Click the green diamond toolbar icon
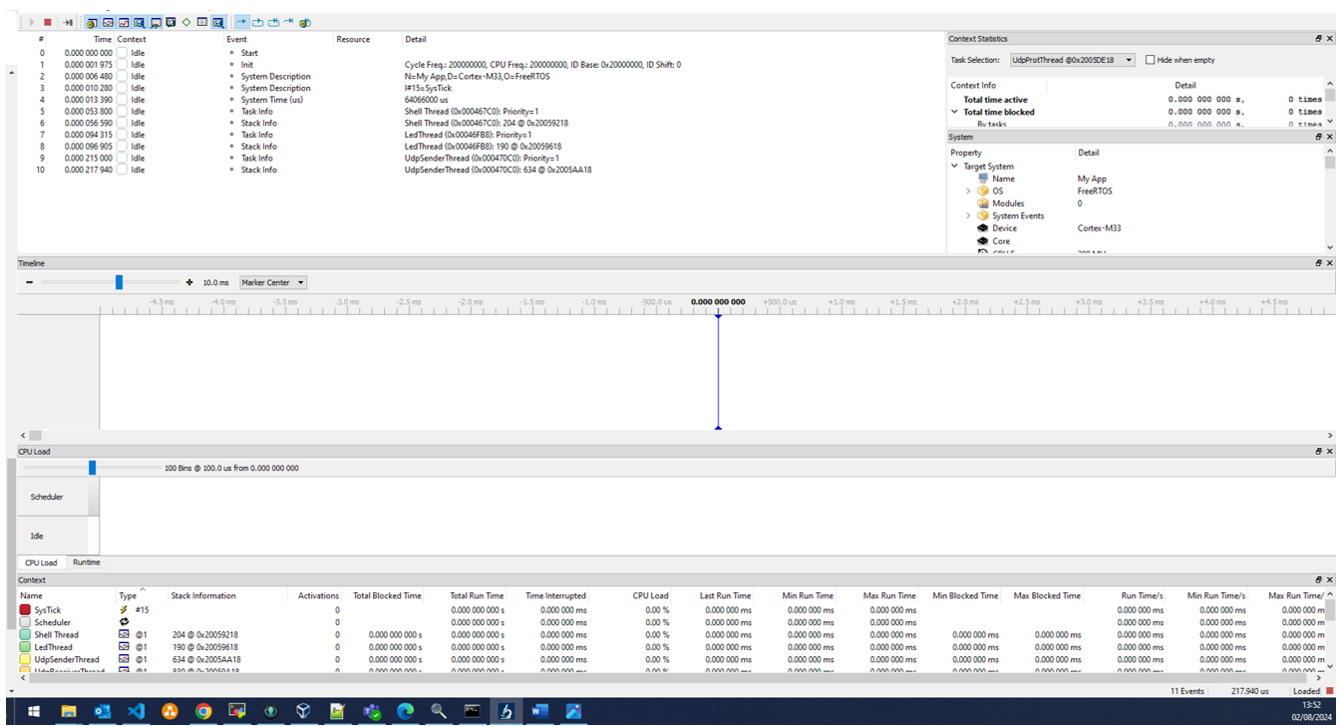 click(x=186, y=22)
